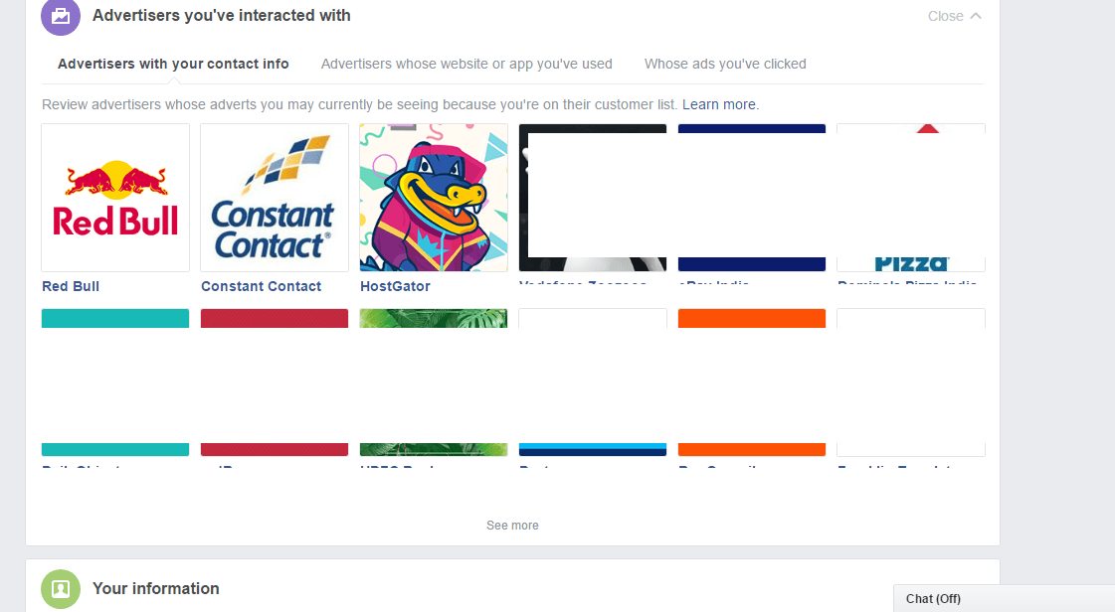Open the Domino's Pizza advertiser tile
Screen dimensions: 1115x612
911,198
